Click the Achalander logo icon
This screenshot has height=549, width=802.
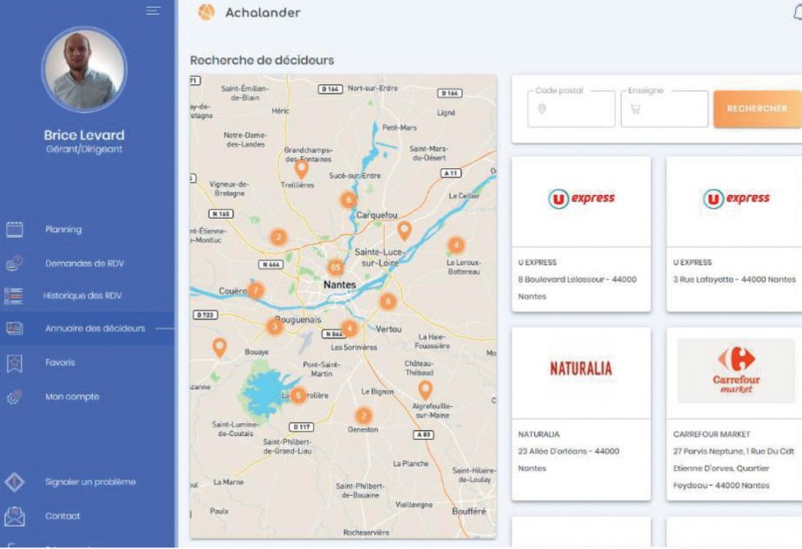(x=206, y=12)
